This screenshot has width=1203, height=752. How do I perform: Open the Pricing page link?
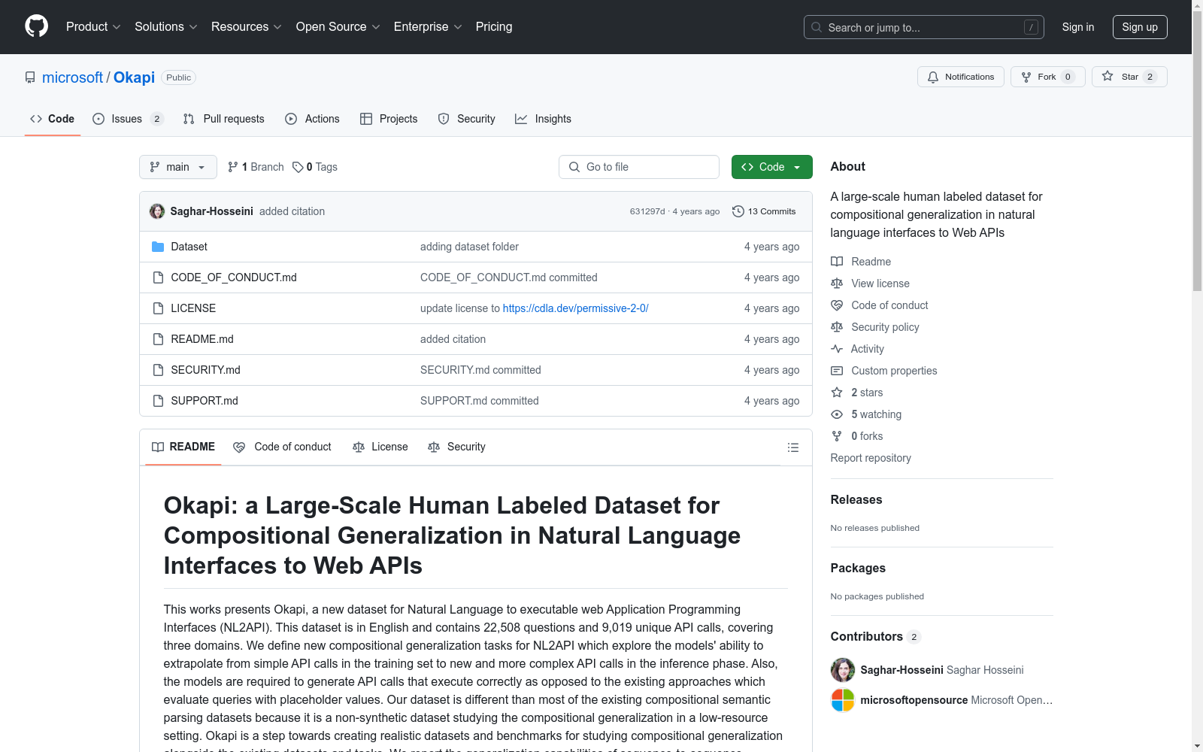(494, 27)
